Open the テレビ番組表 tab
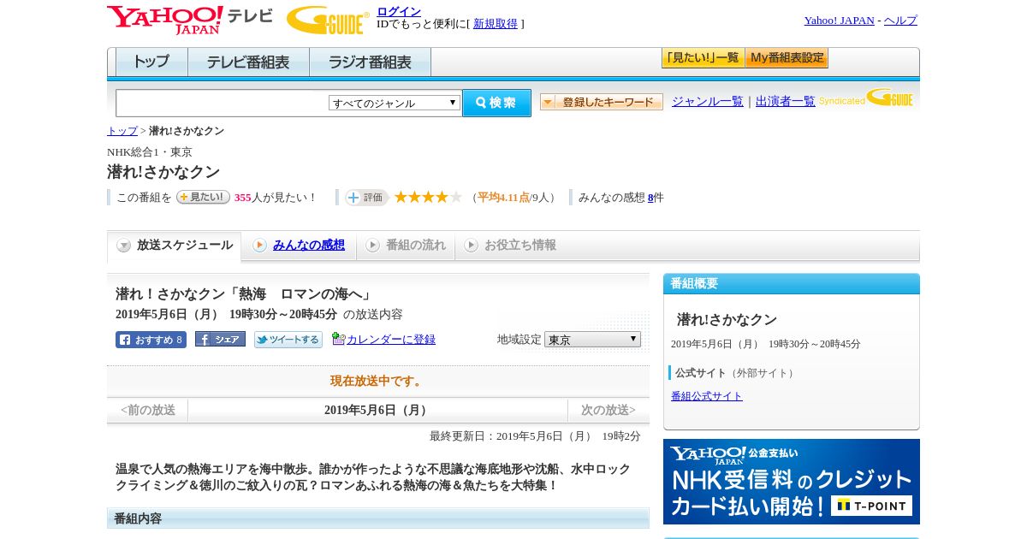Screen dimensions: 1027x539 (248, 62)
